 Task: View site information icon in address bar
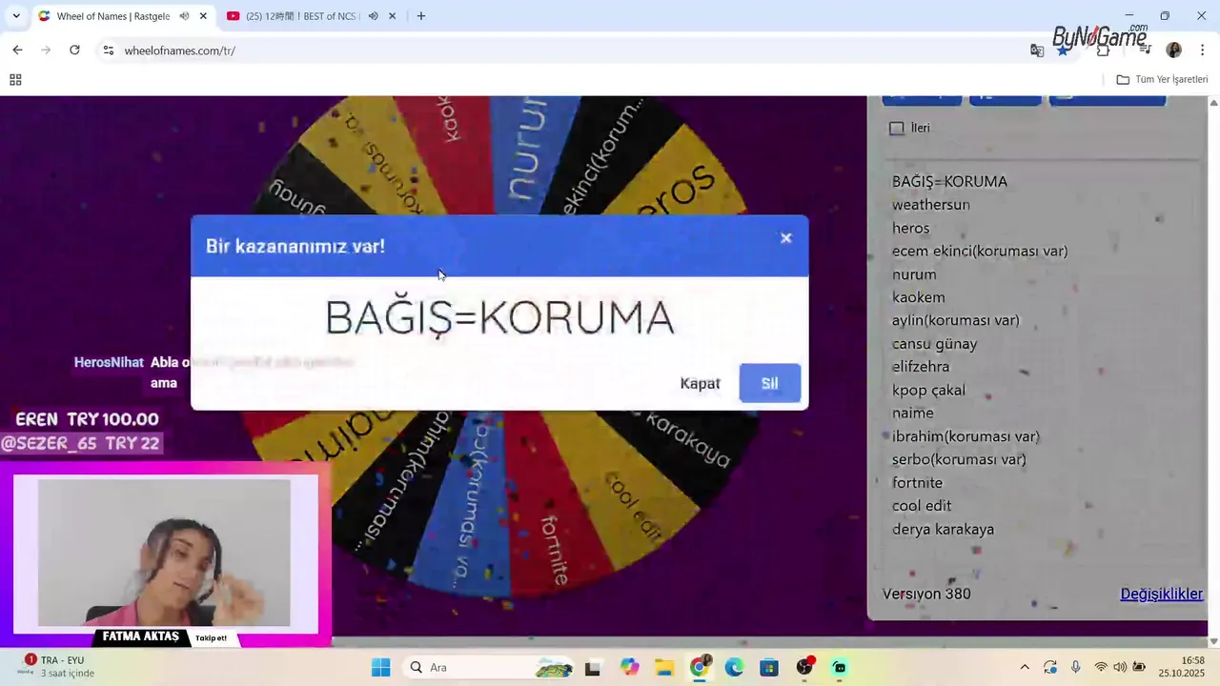pyautogui.click(x=109, y=50)
